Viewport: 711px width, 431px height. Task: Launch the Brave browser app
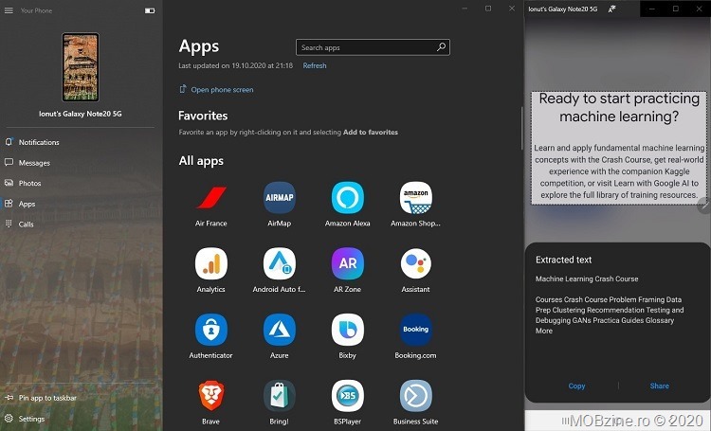click(x=210, y=395)
